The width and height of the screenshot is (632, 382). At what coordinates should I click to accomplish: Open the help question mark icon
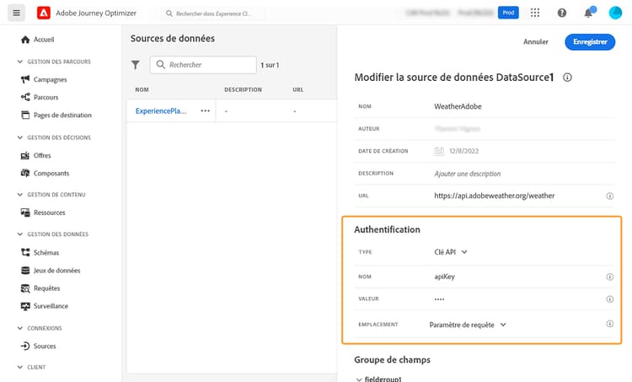[x=562, y=13]
